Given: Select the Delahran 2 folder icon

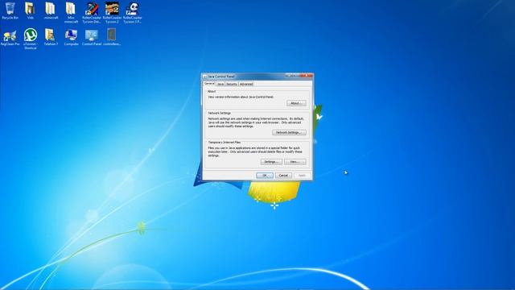Looking at the screenshot, I should 51,37.
